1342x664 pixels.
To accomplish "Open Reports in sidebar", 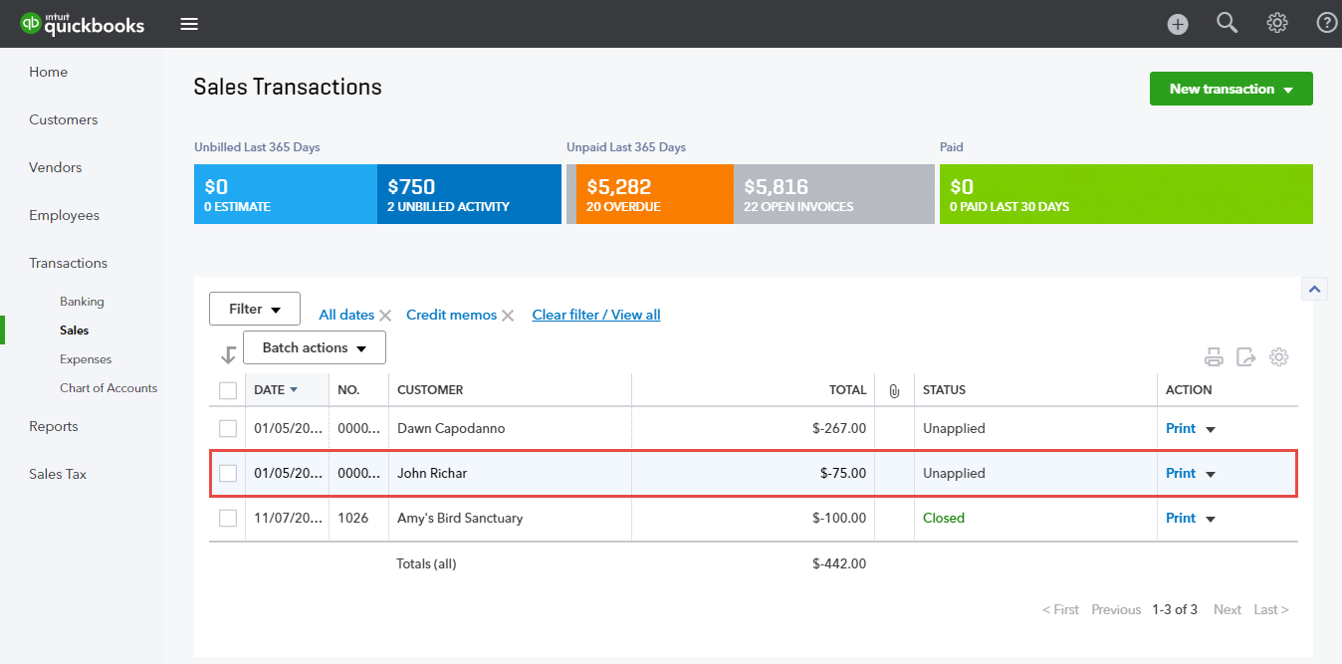I will [54, 426].
